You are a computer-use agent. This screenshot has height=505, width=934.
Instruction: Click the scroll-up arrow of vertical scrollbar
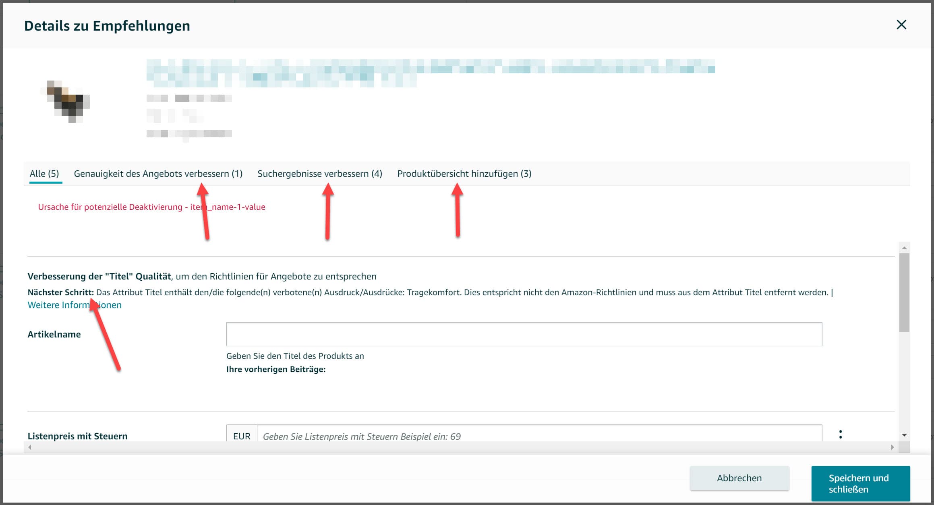point(904,248)
